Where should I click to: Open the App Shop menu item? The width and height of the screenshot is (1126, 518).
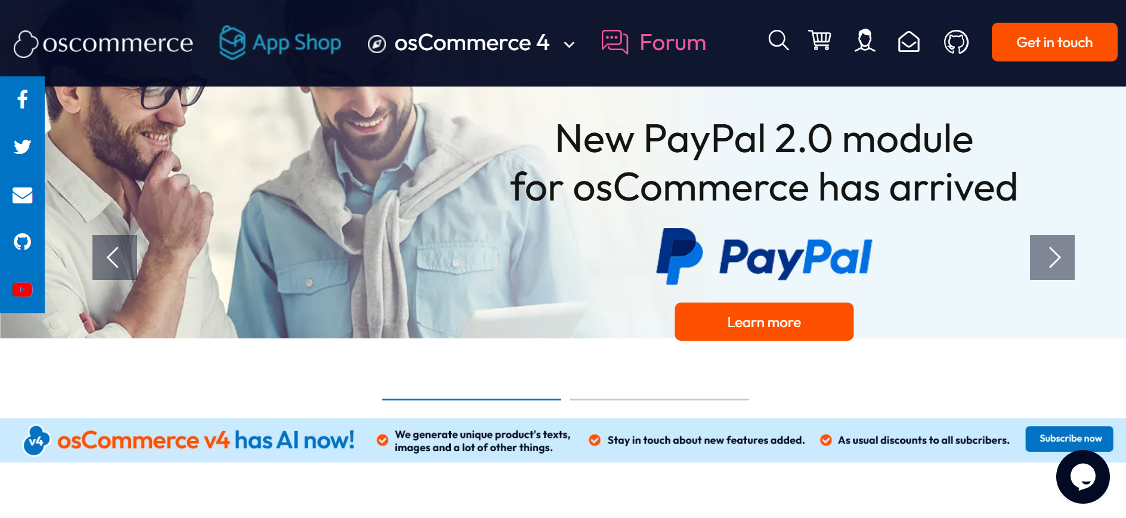(x=280, y=42)
